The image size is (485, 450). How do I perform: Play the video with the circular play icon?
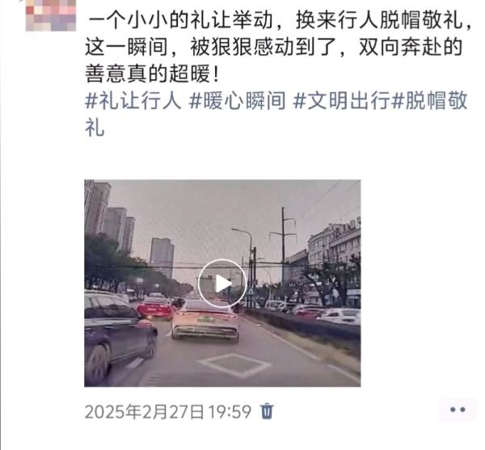click(222, 284)
